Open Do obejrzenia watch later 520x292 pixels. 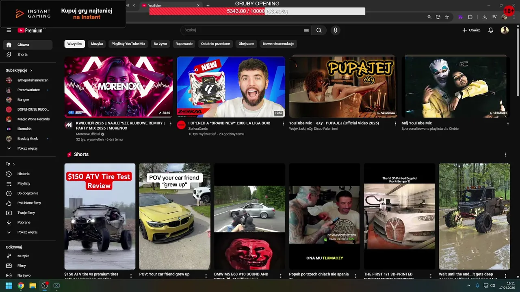(x=28, y=193)
